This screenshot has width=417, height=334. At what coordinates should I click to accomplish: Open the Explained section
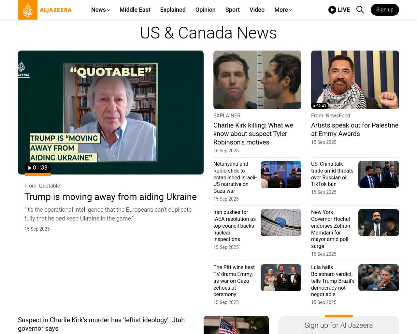click(x=173, y=10)
